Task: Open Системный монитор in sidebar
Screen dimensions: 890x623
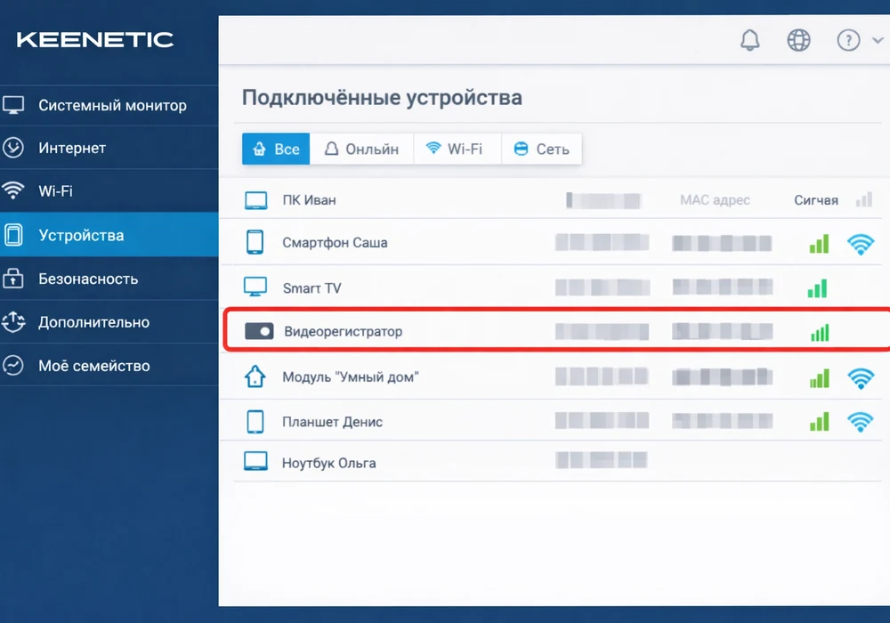Action: 109,106
